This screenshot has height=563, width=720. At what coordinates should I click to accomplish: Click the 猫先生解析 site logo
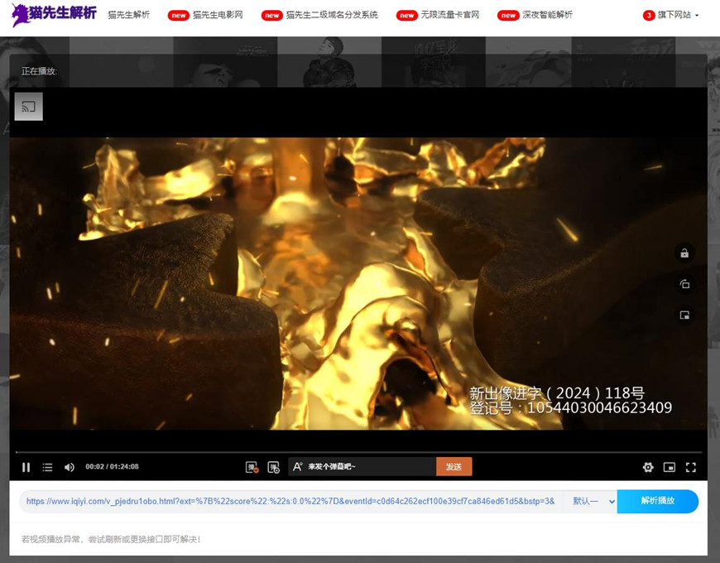pyautogui.click(x=54, y=15)
